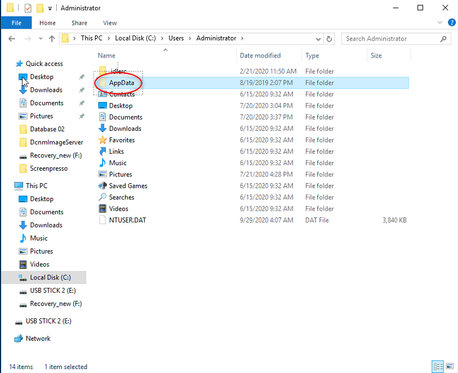Select the Saved Games folder

[128, 186]
